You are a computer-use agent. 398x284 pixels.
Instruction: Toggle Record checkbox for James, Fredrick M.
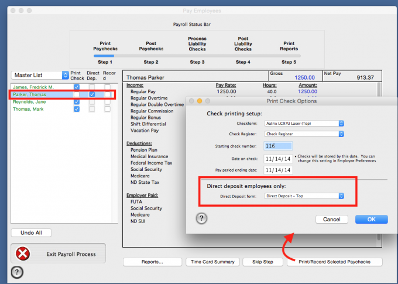click(108, 87)
